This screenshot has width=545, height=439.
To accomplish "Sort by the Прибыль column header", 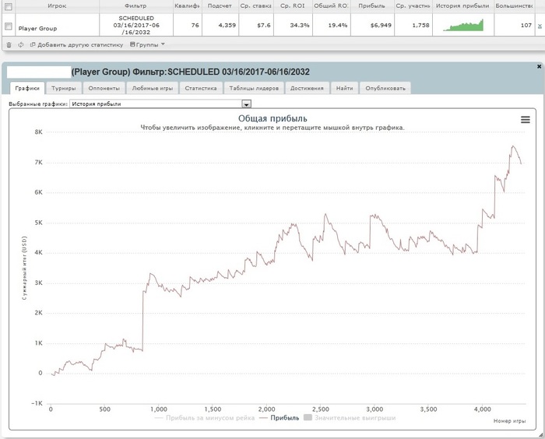I will (372, 6).
